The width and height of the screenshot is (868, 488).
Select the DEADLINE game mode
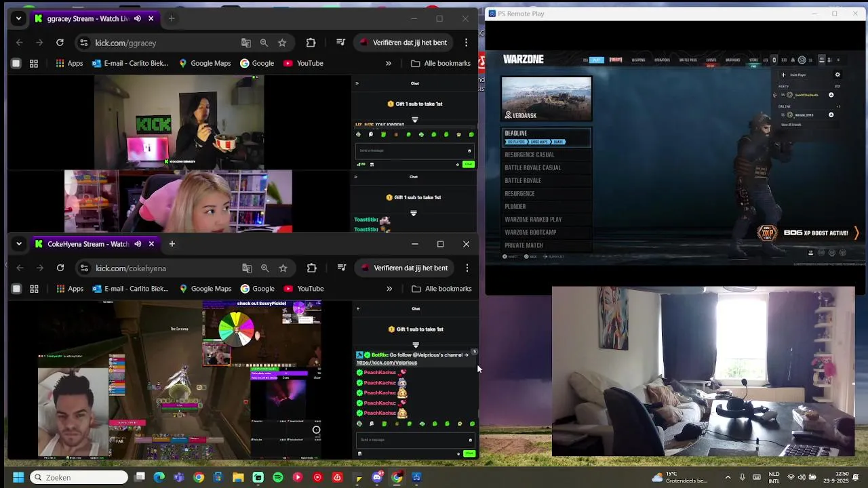click(546, 137)
